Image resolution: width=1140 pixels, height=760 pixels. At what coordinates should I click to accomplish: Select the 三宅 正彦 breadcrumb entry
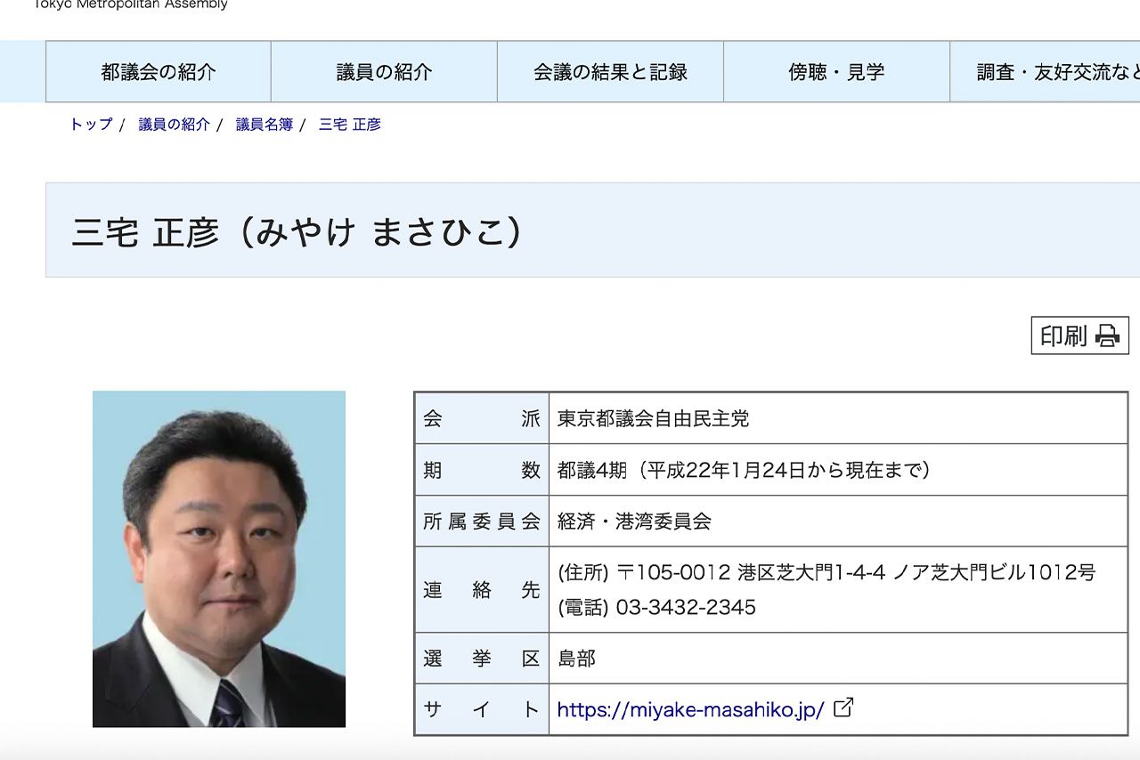349,125
